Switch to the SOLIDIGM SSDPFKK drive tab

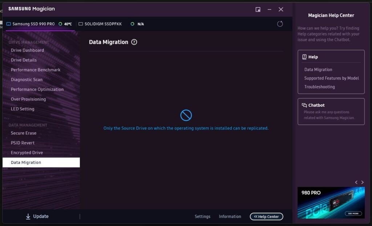tap(103, 24)
